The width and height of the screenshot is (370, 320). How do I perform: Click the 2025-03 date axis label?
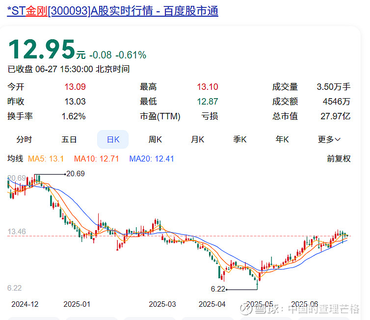(x=162, y=304)
